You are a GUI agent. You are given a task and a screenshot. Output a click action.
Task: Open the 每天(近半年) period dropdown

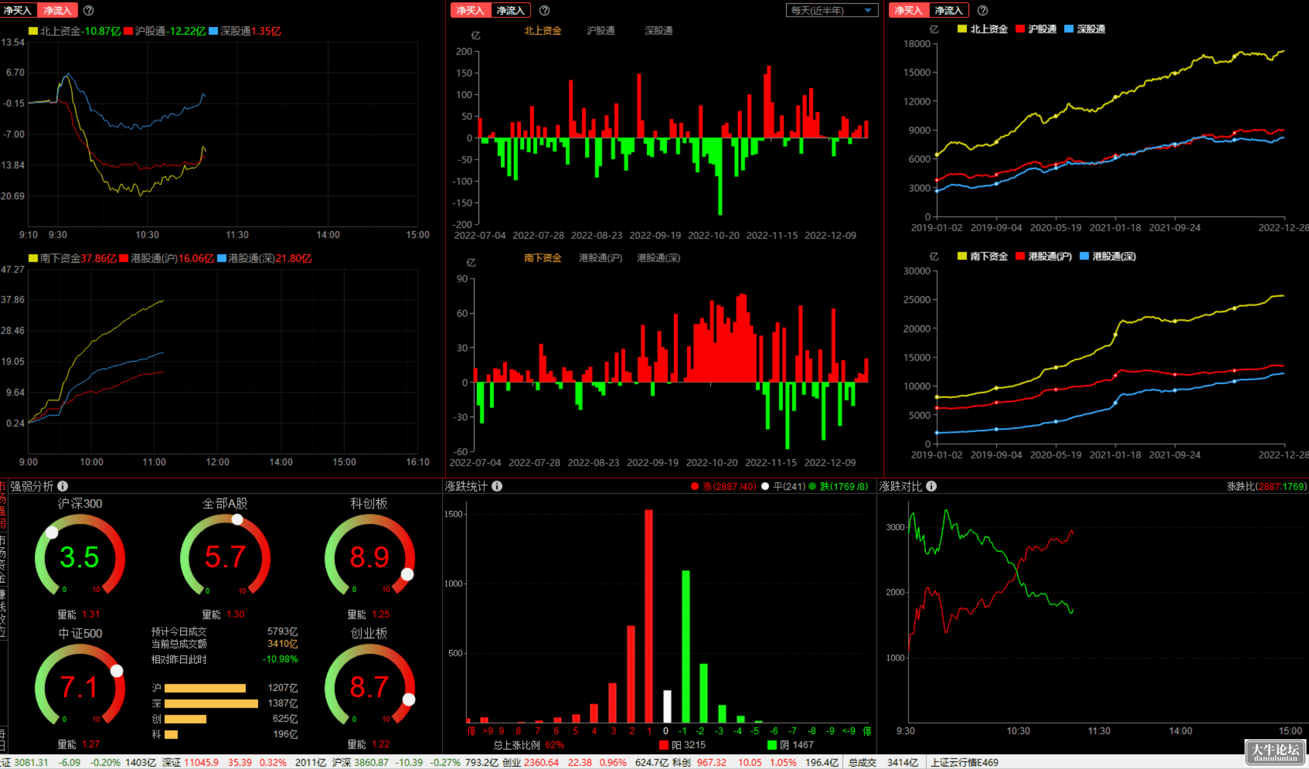pyautogui.click(x=832, y=10)
